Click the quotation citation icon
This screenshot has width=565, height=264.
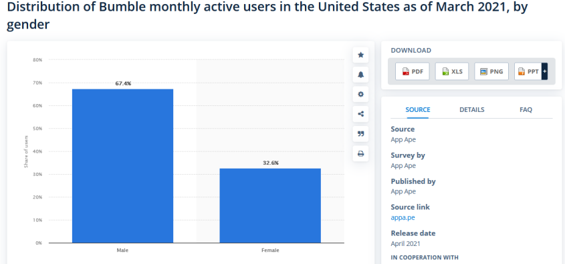(x=360, y=134)
